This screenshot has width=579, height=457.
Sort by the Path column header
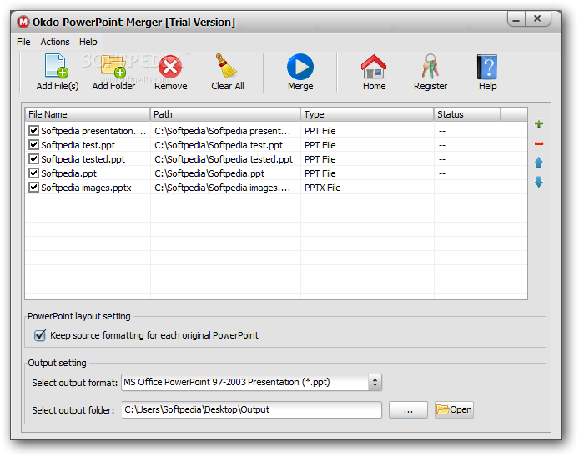pos(225,114)
